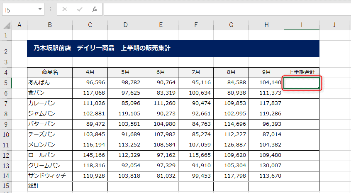The image size is (351, 193).
Task: Click the empty selected cell I5
Action: 302,83
